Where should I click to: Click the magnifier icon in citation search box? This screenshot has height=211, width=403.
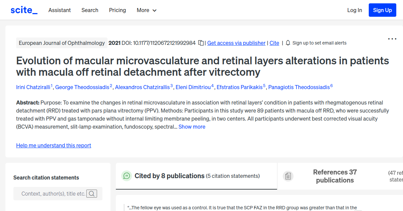[x=92, y=194]
